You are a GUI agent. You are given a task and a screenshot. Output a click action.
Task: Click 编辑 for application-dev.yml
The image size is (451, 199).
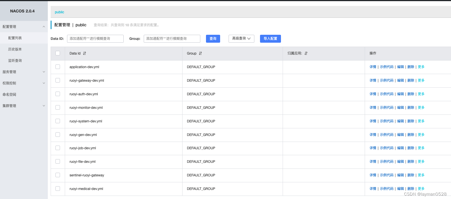tap(401, 67)
